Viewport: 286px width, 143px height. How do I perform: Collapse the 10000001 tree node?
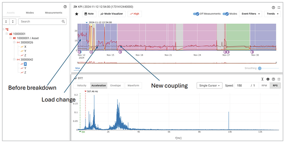coord(7,34)
